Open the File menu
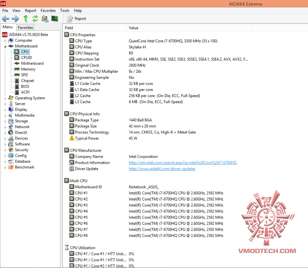The image size is (308, 268). 5,10
